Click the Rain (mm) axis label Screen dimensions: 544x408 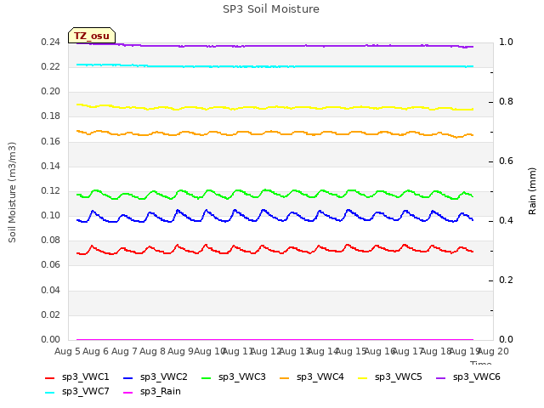click(x=532, y=191)
